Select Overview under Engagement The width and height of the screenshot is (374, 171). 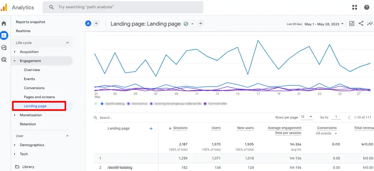[x=32, y=70]
